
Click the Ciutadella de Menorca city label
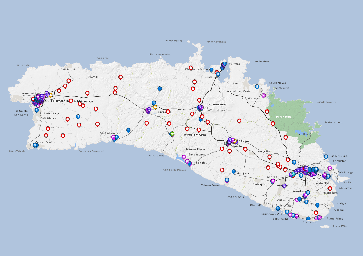tap(72, 101)
